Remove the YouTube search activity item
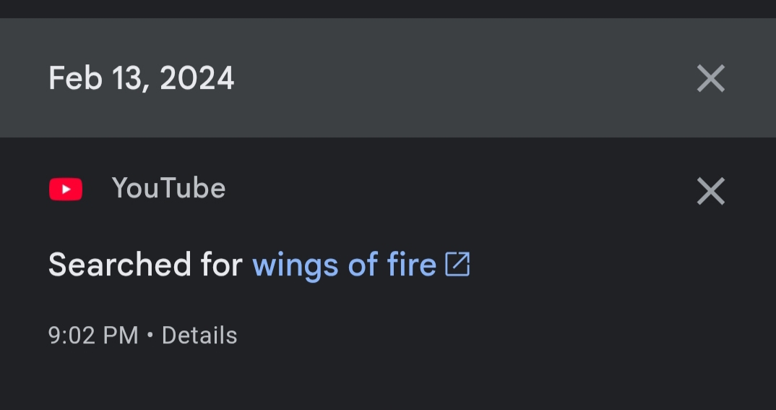The width and height of the screenshot is (776, 410). coord(710,191)
